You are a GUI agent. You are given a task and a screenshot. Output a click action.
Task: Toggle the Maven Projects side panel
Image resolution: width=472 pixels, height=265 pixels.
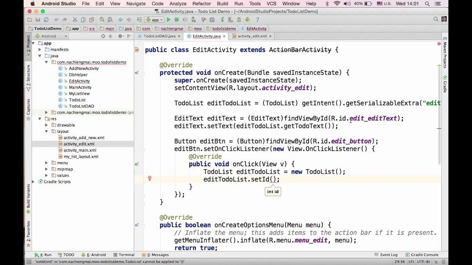[x=445, y=52]
